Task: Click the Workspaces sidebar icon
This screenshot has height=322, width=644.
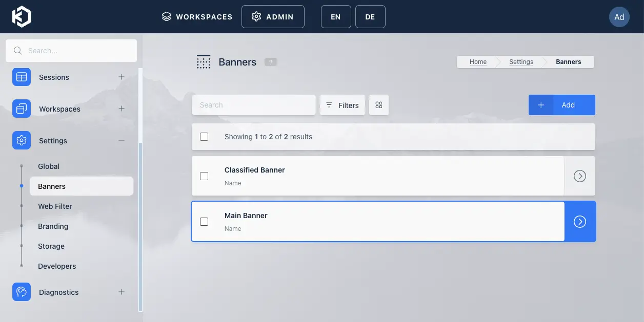Action: click(x=21, y=109)
